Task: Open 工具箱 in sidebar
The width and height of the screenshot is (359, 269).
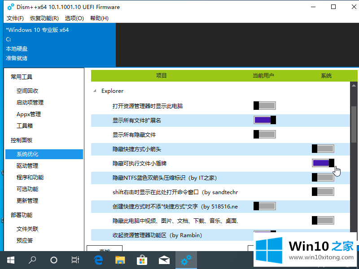Action: tap(25, 126)
